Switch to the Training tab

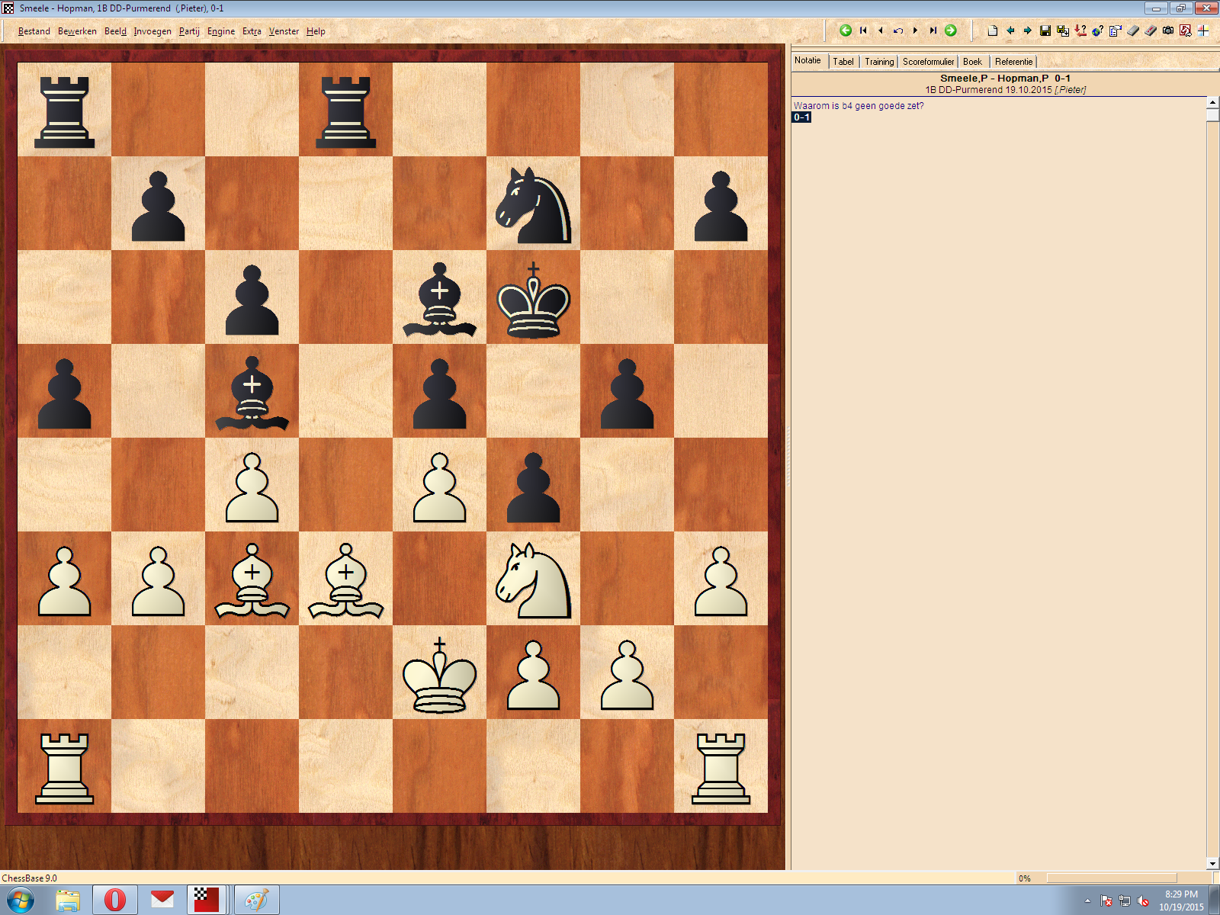click(x=878, y=62)
